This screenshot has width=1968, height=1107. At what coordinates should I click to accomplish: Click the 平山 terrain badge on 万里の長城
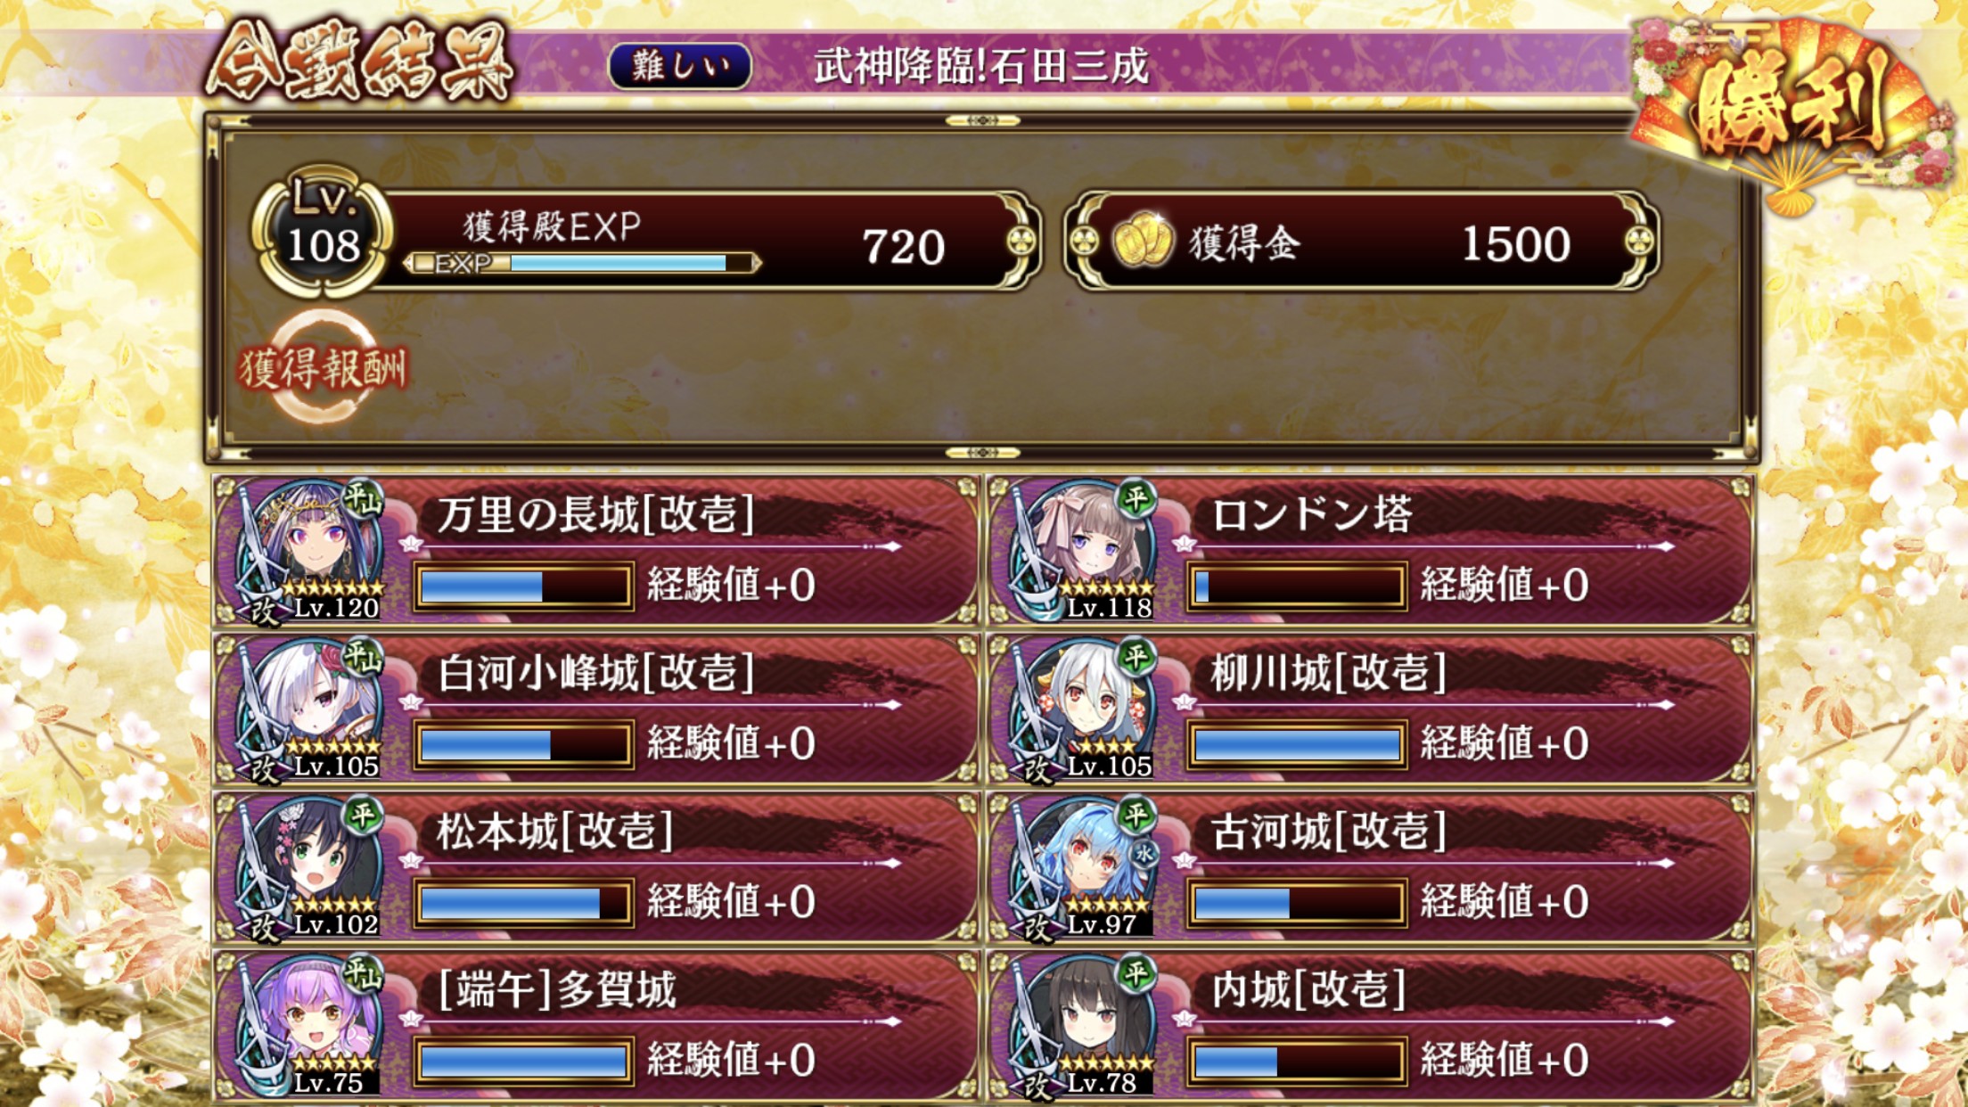tap(364, 501)
